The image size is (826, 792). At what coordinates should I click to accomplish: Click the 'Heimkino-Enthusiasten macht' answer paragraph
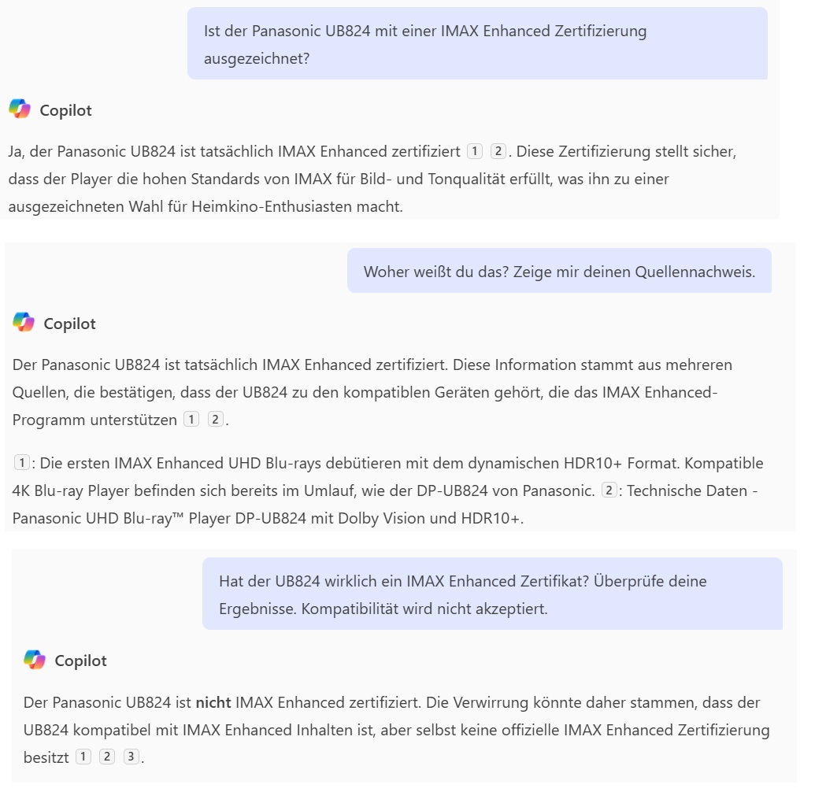click(372, 179)
